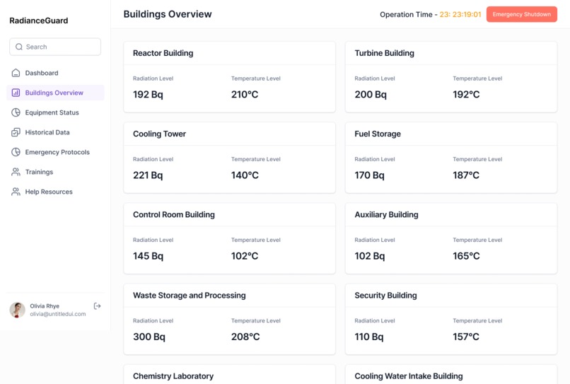This screenshot has height=384, width=570.
Task: Click the search magnifier icon
Action: (19, 47)
